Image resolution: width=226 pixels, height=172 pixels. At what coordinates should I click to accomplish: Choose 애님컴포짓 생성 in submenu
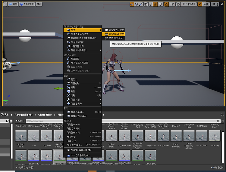point(113,30)
